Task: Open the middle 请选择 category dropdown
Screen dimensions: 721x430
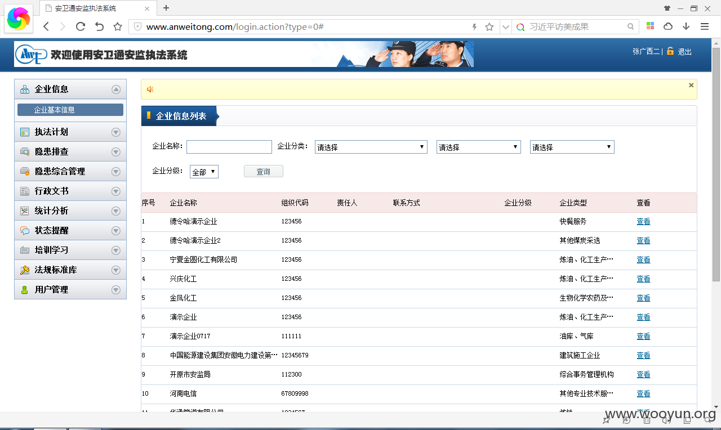Action: coord(478,147)
